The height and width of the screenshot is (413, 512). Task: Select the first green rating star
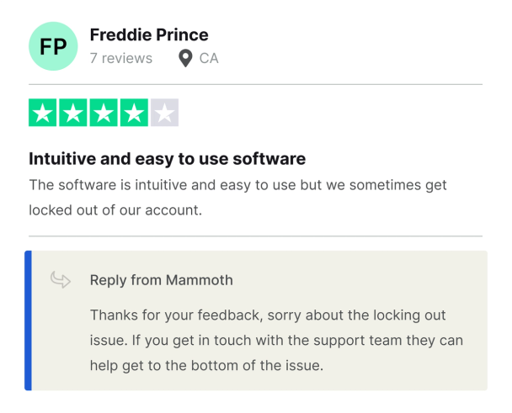pos(43,113)
